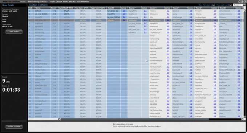Viewport: 247px width, 133px height.
Task: Click the Return to Game button
Action: (14, 126)
